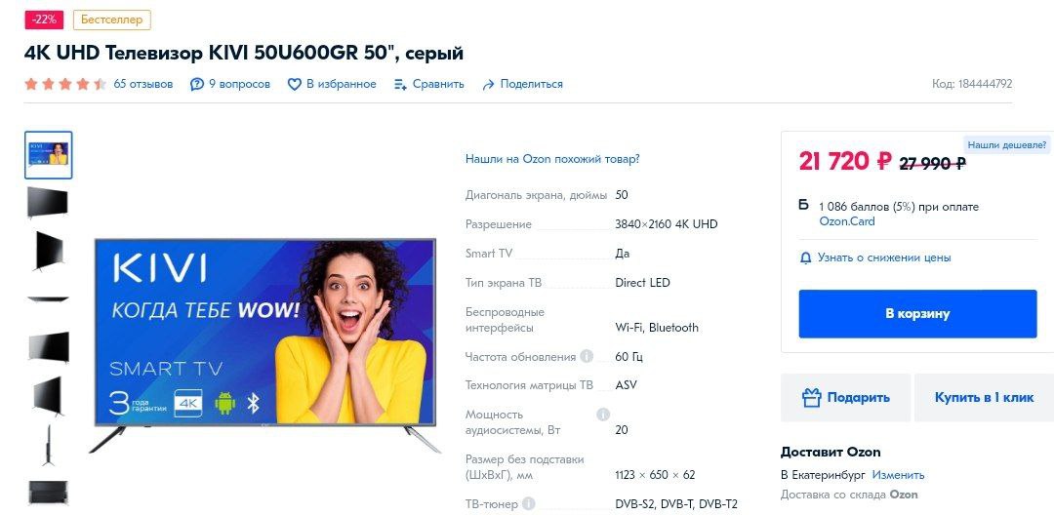Click info icon next to ТВ-тюнер
This screenshot has width=1054, height=515.
pos(529,503)
